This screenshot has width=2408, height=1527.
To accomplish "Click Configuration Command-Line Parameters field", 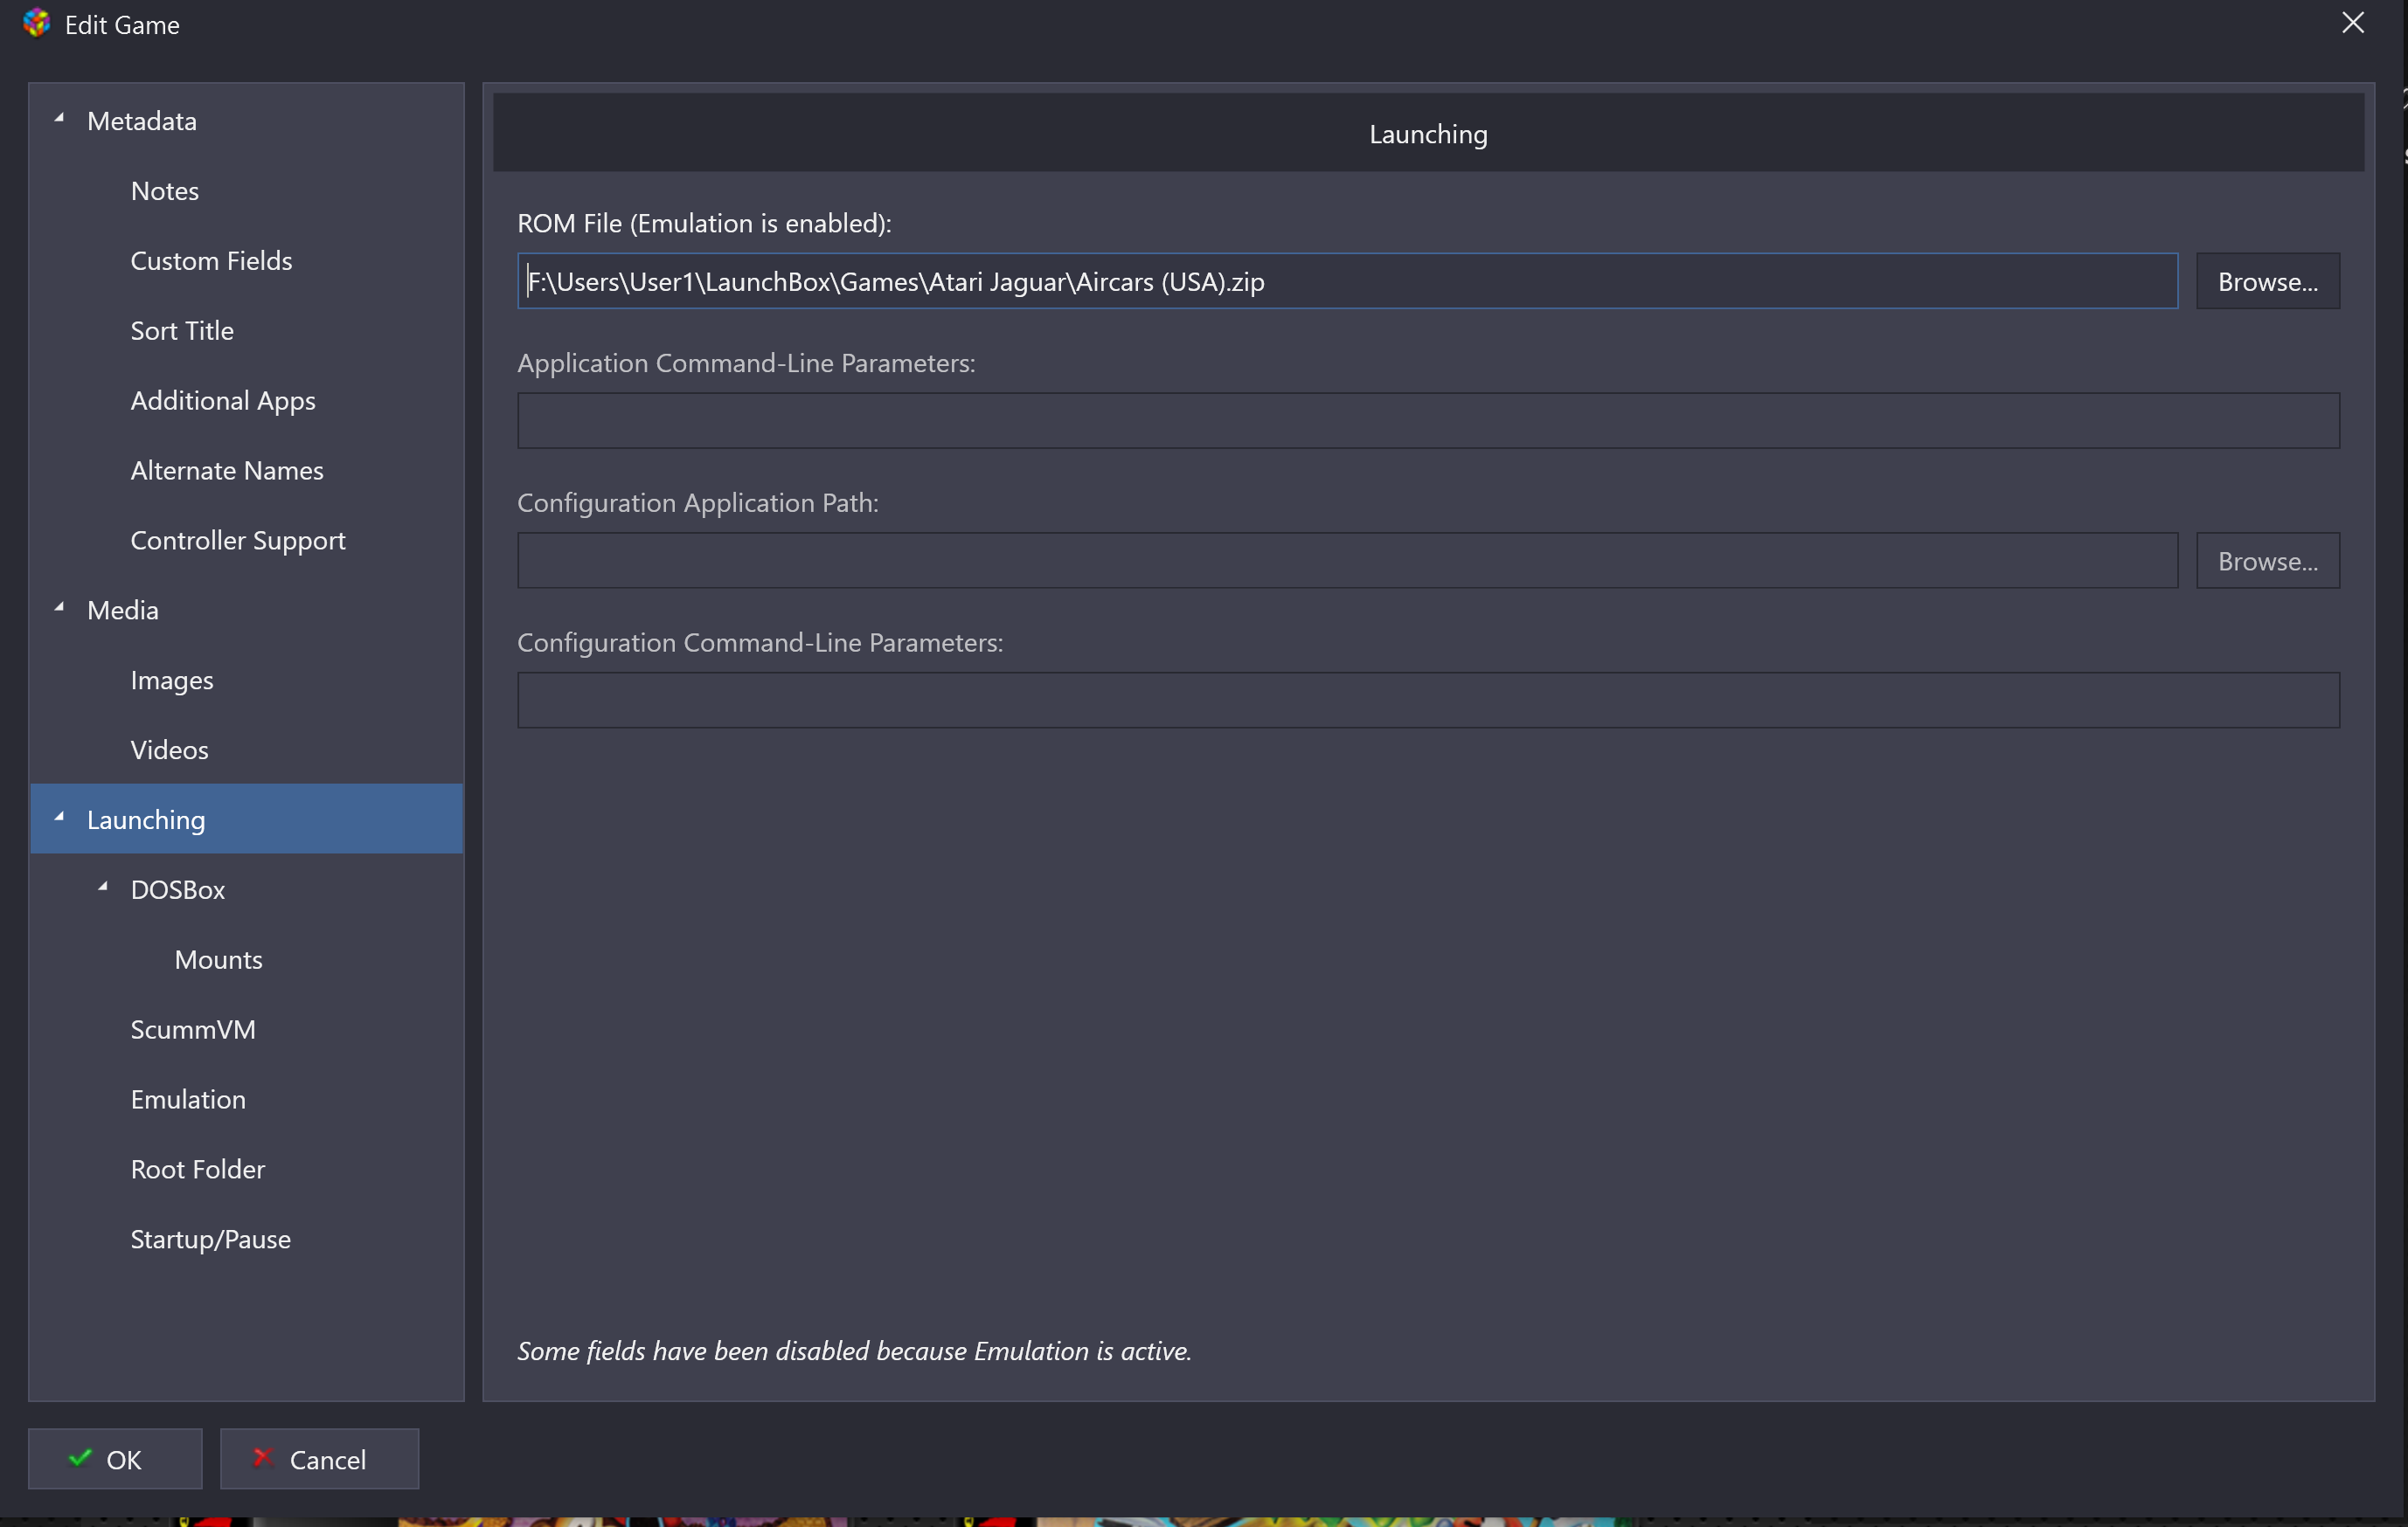I will tap(1428, 701).
